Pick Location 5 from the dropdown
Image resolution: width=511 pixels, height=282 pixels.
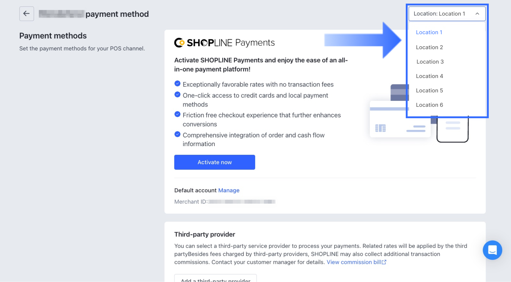[x=429, y=91]
